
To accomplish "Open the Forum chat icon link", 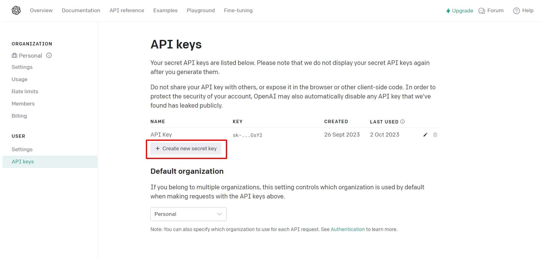I will (491, 11).
